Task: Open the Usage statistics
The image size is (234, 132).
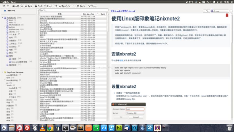Action: coord(92,6)
